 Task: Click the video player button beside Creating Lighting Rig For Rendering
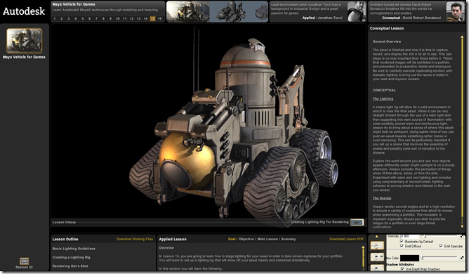(357, 223)
